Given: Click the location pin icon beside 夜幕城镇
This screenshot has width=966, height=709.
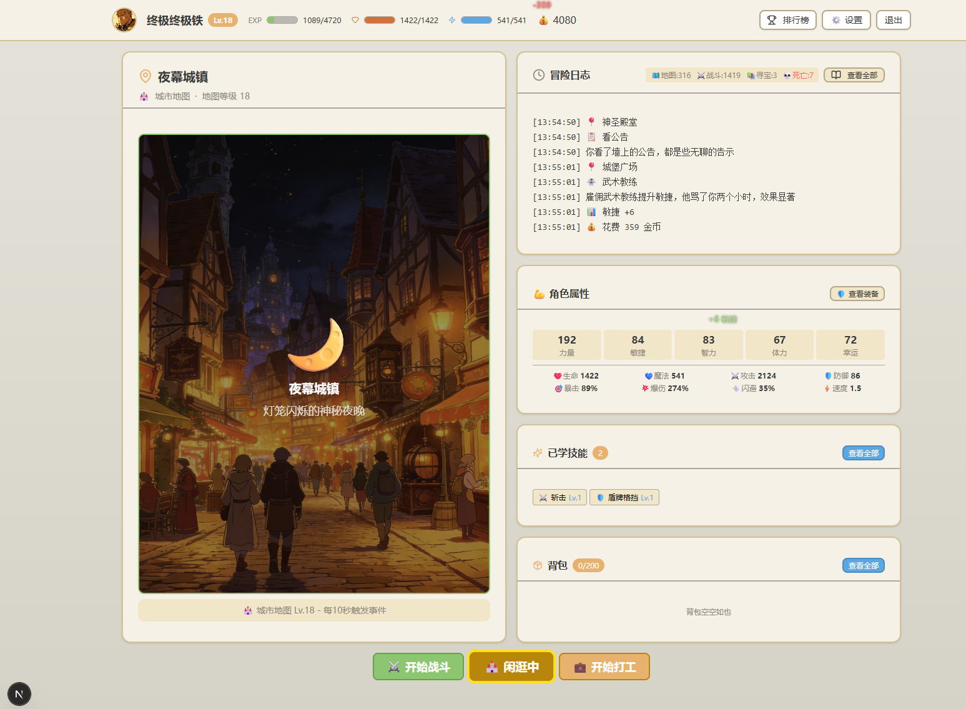Looking at the screenshot, I should coord(145,76).
